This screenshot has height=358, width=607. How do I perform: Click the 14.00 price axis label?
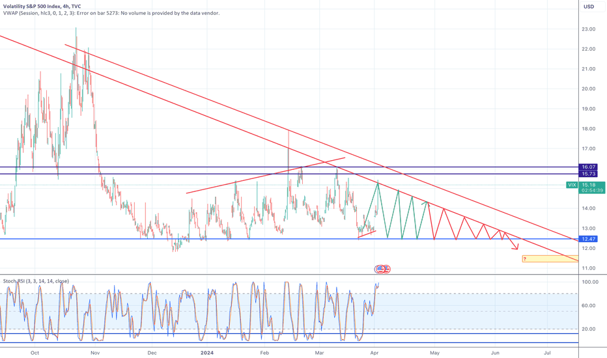point(588,208)
